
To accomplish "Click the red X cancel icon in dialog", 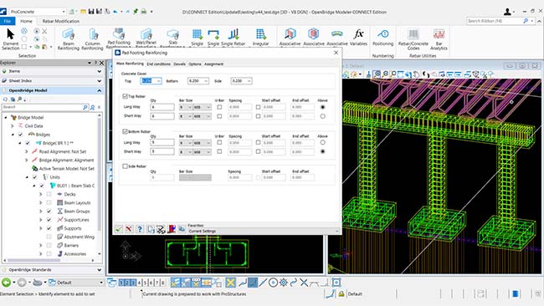I will click(x=129, y=229).
